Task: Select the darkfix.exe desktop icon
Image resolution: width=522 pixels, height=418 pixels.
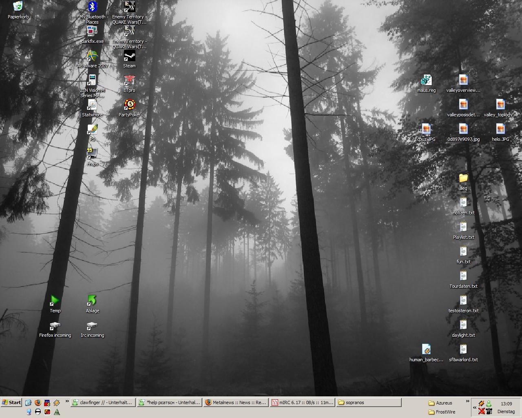Action: coord(92,34)
